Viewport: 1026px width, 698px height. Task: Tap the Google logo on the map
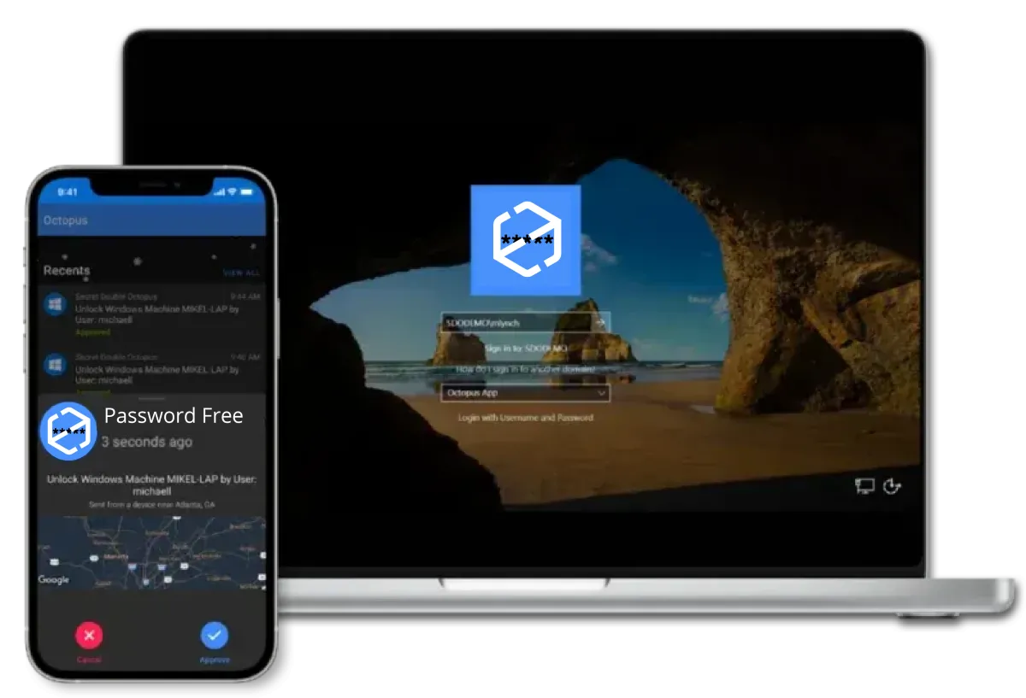click(x=54, y=580)
